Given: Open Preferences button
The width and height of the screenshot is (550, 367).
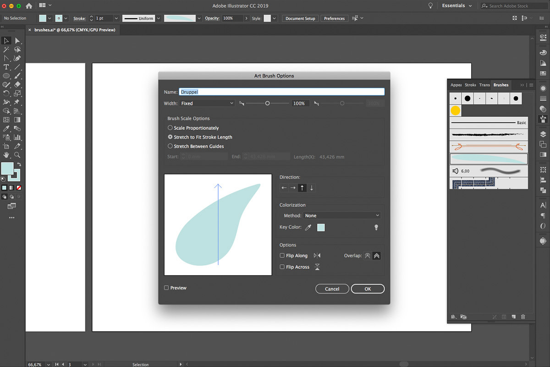Looking at the screenshot, I should (334, 18).
